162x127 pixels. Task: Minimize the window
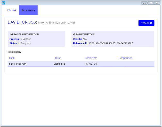click(x=144, y=3)
